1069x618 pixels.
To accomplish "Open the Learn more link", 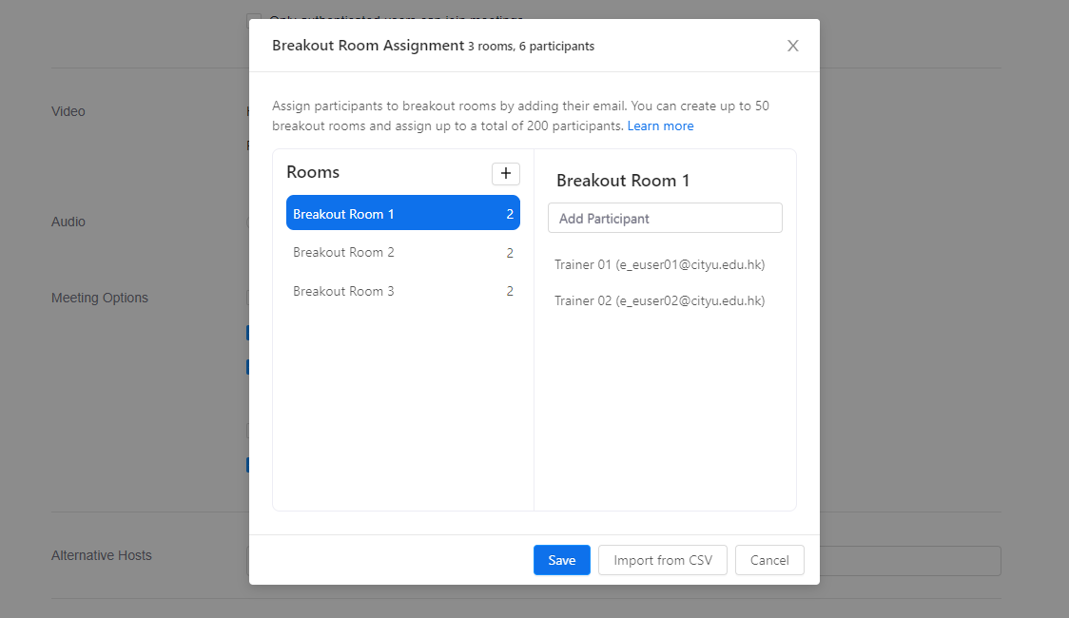I will pyautogui.click(x=660, y=126).
